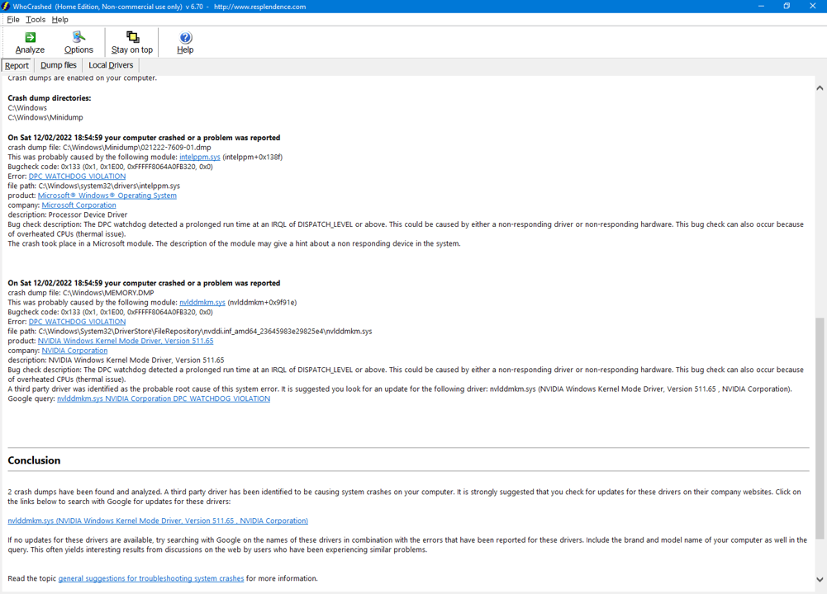The height and width of the screenshot is (594, 827).
Task: Switch to the Local Drivers tab
Action: coord(111,65)
